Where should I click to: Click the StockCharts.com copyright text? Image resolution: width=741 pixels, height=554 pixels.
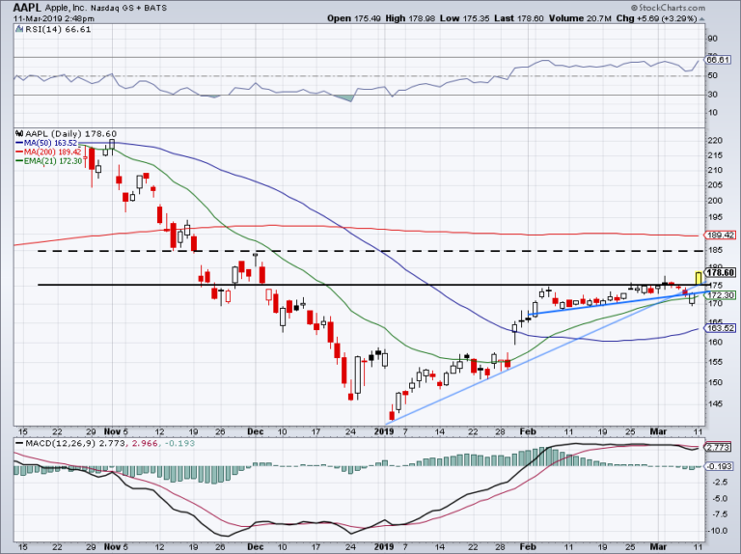[x=668, y=8]
